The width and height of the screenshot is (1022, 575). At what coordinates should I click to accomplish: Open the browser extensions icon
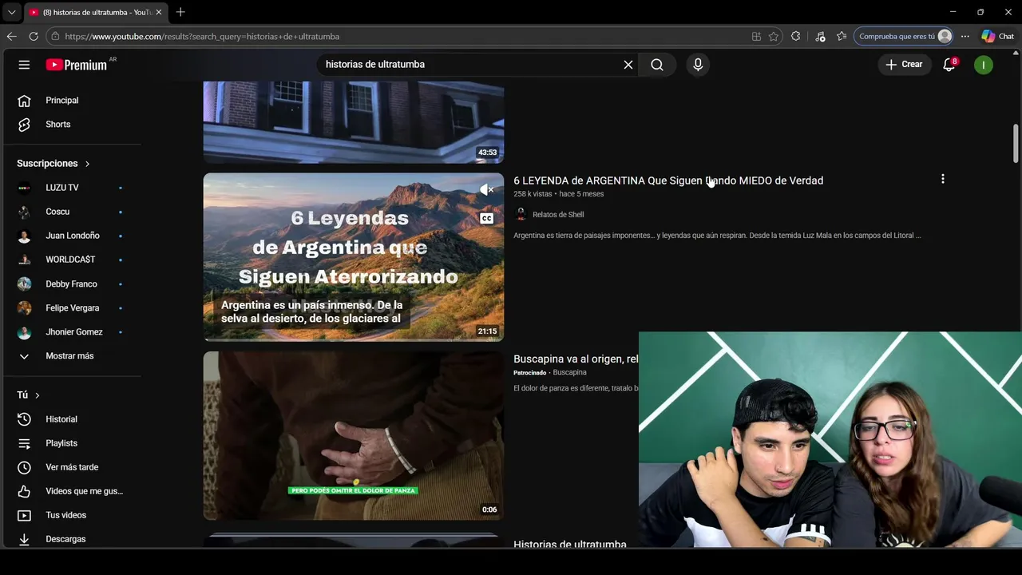(796, 36)
